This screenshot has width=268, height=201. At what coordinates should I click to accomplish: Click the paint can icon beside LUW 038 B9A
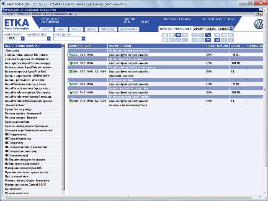70,101
